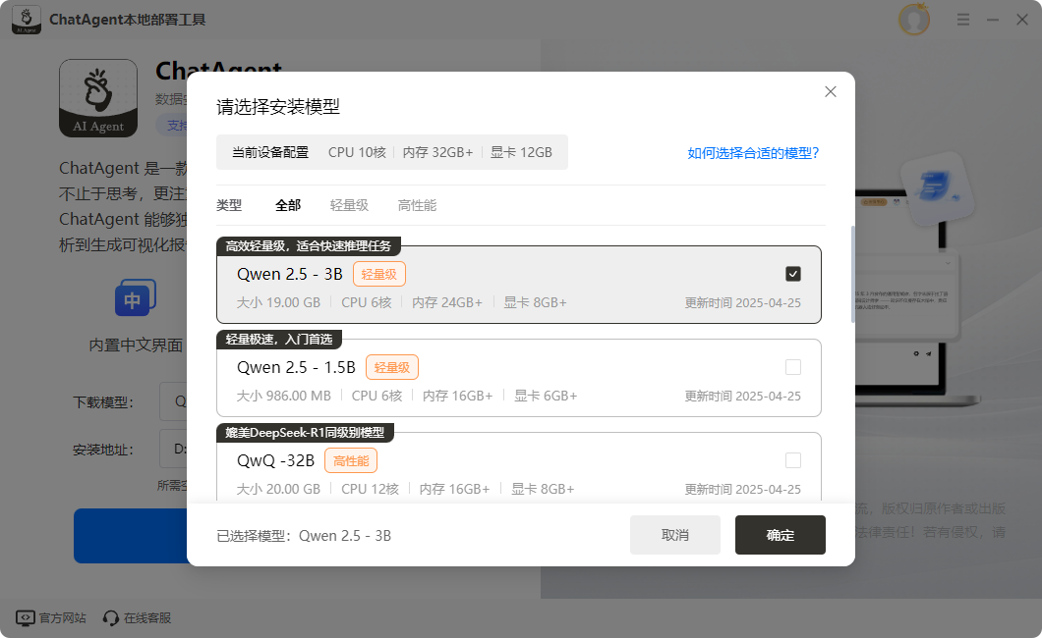Click the 内存 32GB+ device spec

point(437,152)
